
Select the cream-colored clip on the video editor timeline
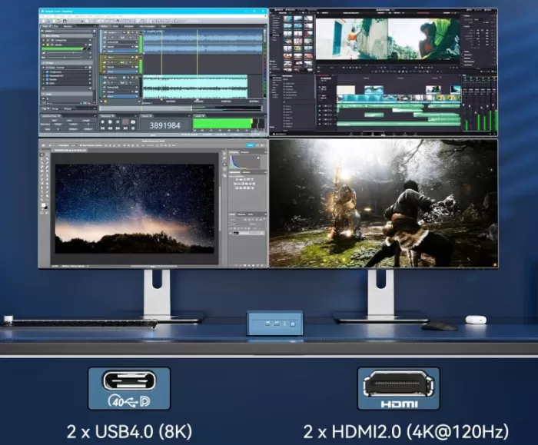coord(346,90)
